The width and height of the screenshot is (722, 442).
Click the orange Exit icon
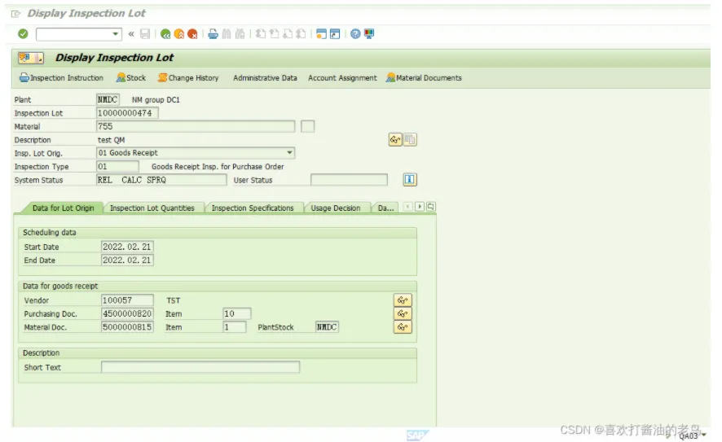click(x=179, y=34)
